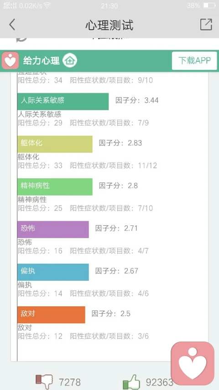Tap the thumbs-down icon
The width and height of the screenshot is (219, 390).
tap(44, 382)
